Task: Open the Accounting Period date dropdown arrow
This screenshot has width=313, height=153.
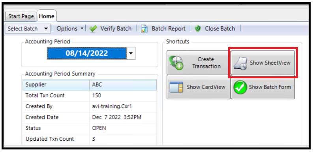Action: 131,53
